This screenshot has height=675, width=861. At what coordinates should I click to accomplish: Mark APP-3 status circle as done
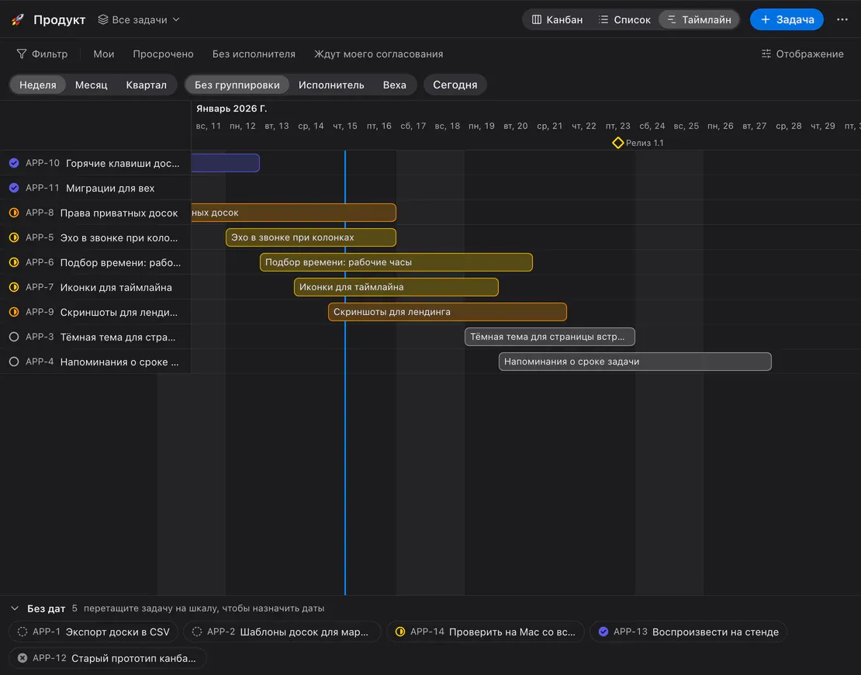(14, 337)
